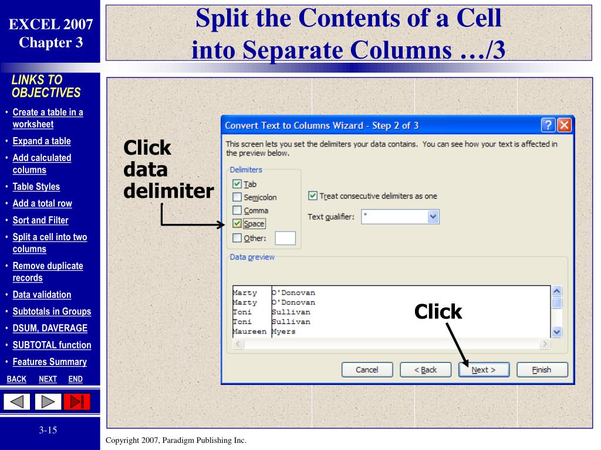
Task: Click the END text link
Action: click(76, 379)
